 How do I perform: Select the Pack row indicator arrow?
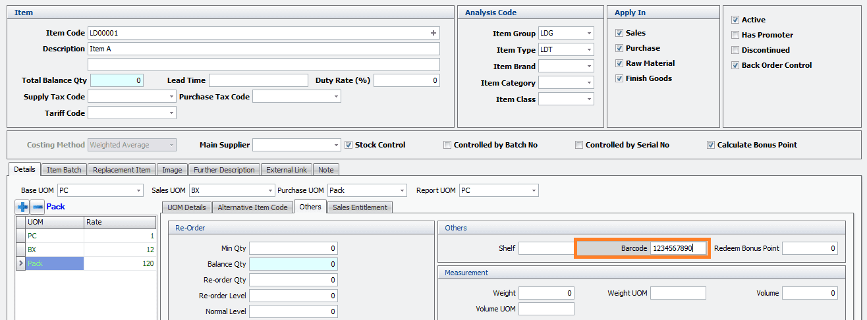click(20, 263)
